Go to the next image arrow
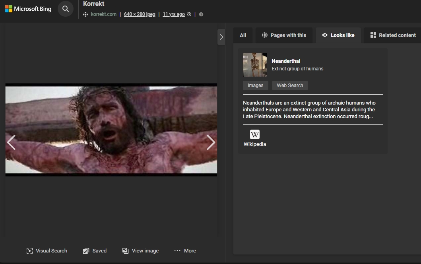 (211, 142)
